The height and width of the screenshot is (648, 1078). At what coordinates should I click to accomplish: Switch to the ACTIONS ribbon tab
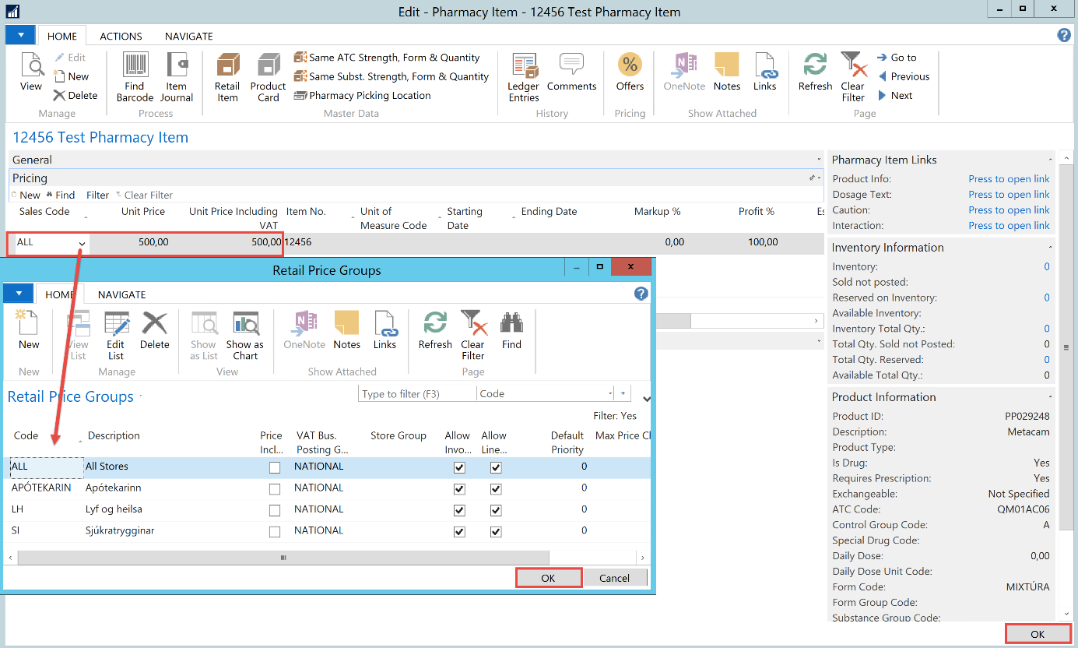pos(121,36)
